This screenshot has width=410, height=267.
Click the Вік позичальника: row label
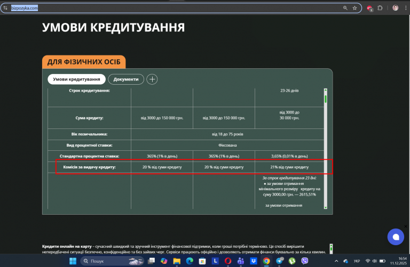(x=89, y=134)
